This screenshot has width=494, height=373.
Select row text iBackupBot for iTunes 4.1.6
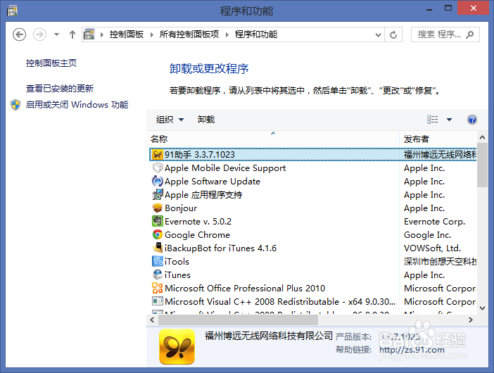point(220,248)
